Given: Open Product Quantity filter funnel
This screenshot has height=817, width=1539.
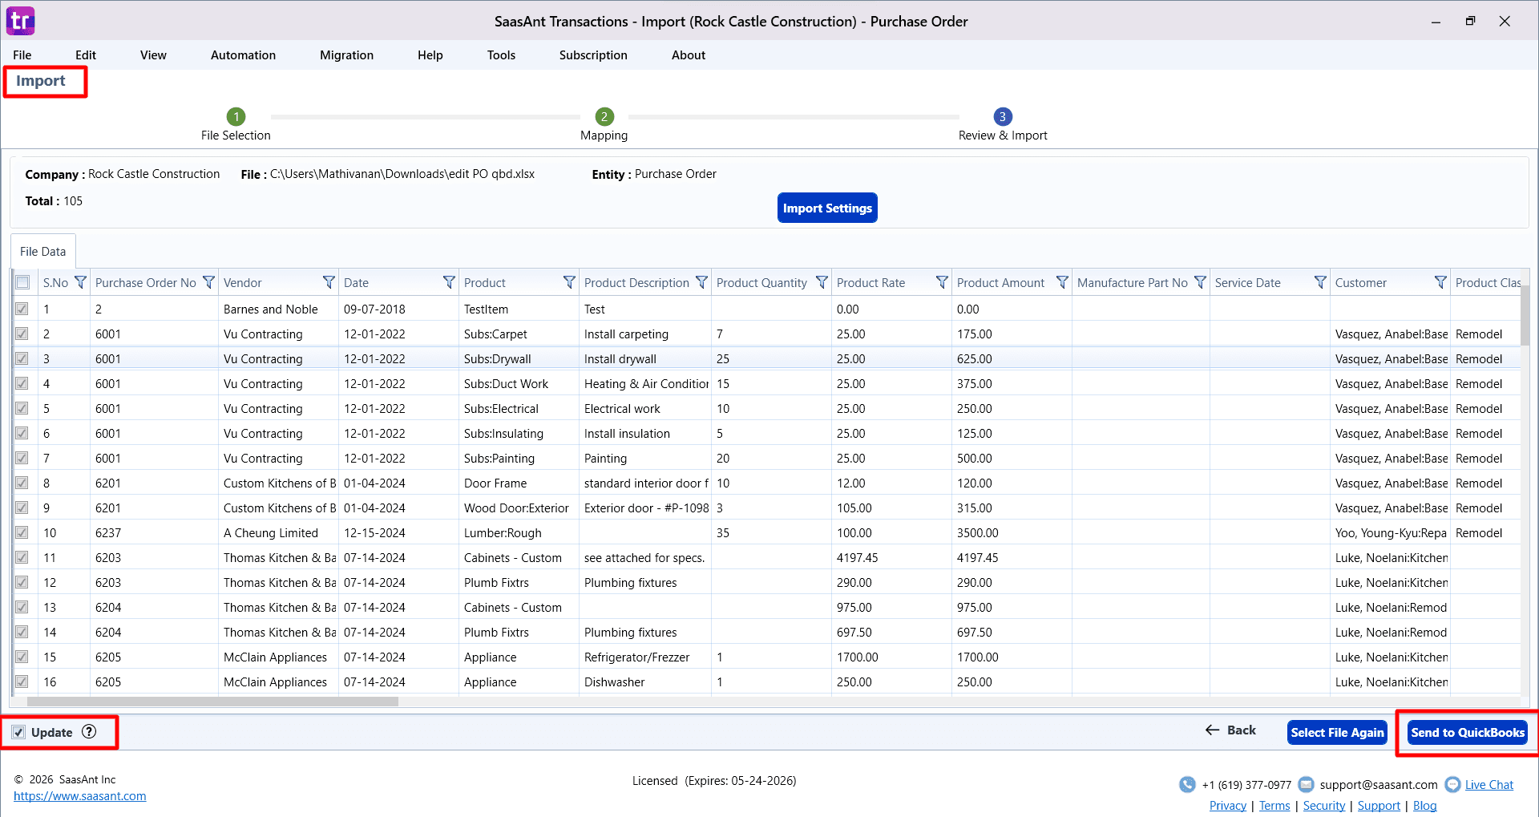Looking at the screenshot, I should pos(822,282).
